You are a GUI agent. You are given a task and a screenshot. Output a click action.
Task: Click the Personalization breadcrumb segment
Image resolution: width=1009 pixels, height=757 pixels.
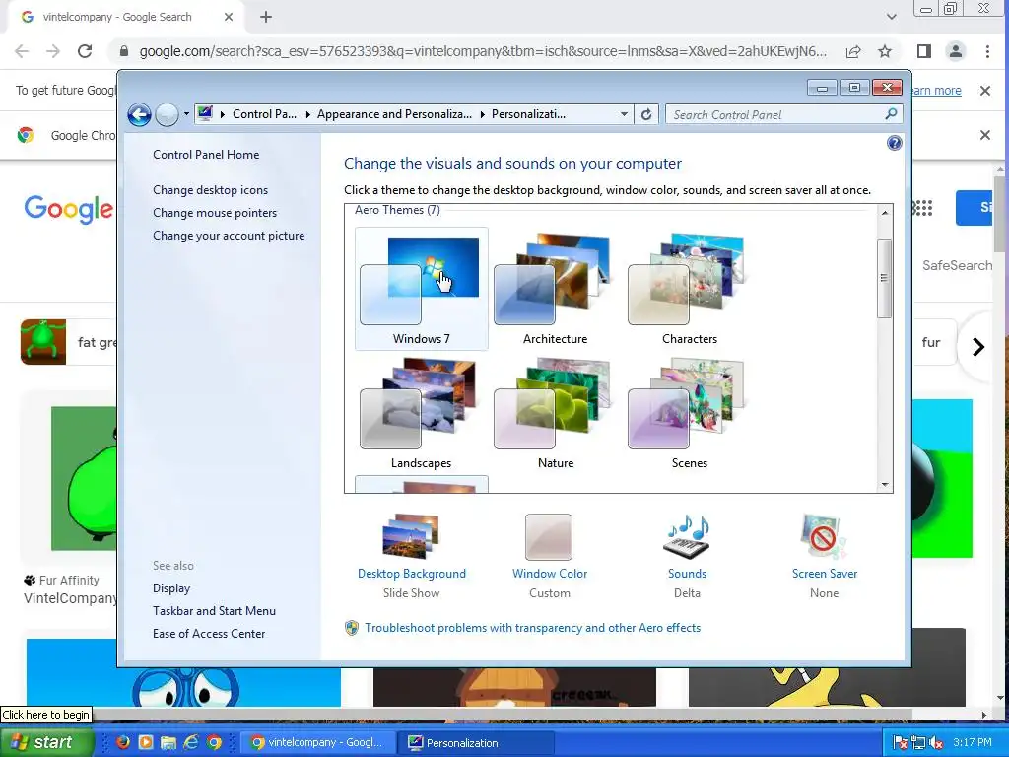(528, 114)
